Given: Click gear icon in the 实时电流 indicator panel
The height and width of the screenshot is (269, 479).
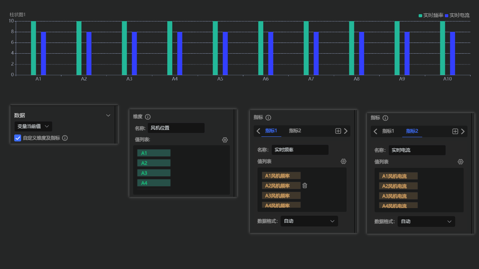Looking at the screenshot, I should pos(461,162).
